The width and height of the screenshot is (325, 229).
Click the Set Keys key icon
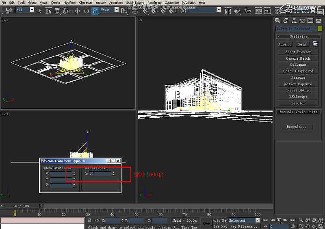(x=206, y=223)
